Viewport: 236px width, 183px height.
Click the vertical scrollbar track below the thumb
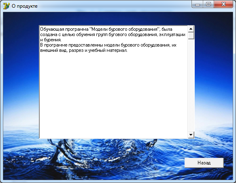pos(191,85)
